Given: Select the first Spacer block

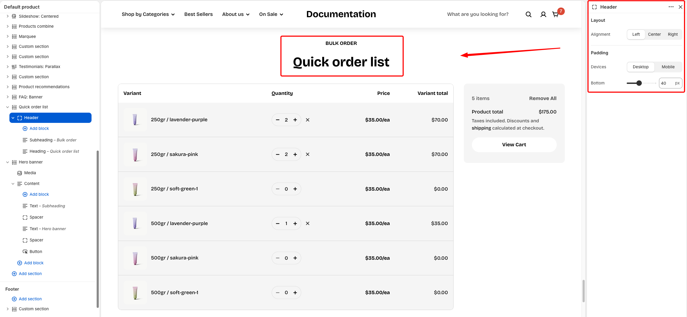Looking at the screenshot, I should point(36,217).
